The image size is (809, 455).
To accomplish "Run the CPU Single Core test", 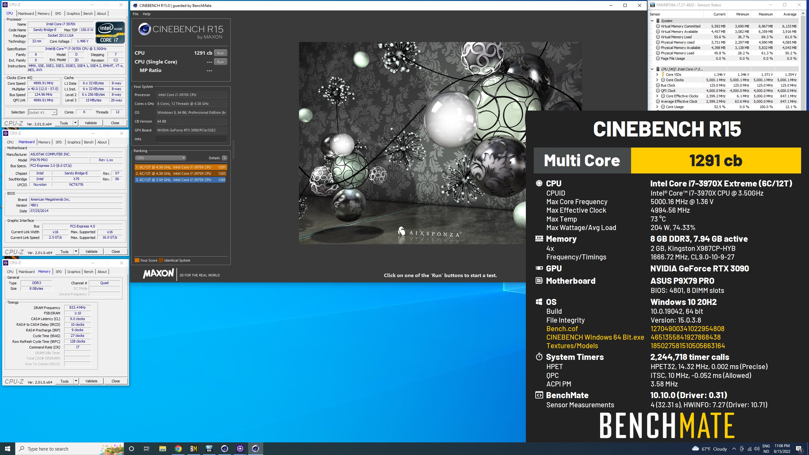I will tap(221, 62).
